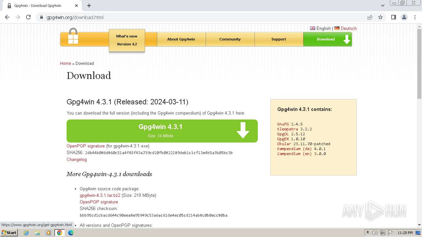Open the OpenPGP signature link for the source package
This screenshot has width=422, height=237.
[99, 202]
